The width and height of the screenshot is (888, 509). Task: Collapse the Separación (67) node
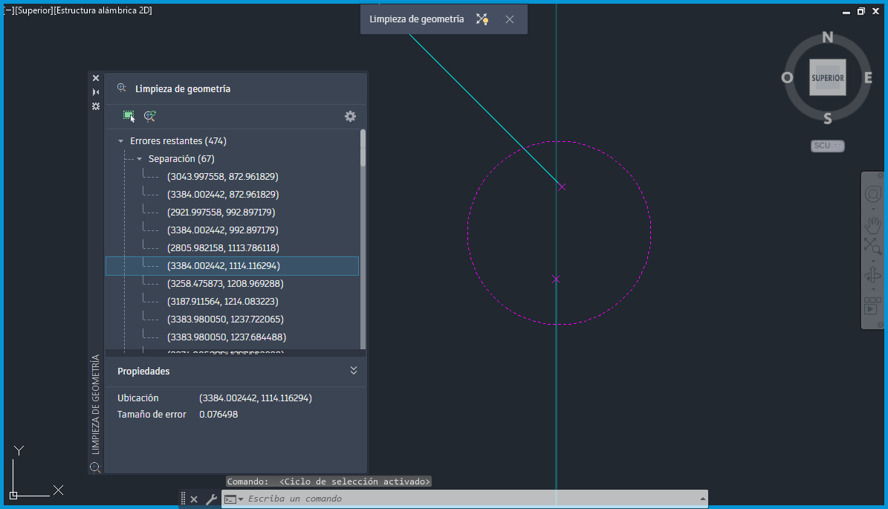[x=139, y=159]
